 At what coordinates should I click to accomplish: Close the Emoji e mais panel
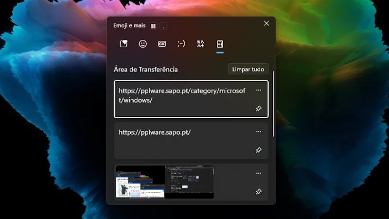click(x=266, y=23)
